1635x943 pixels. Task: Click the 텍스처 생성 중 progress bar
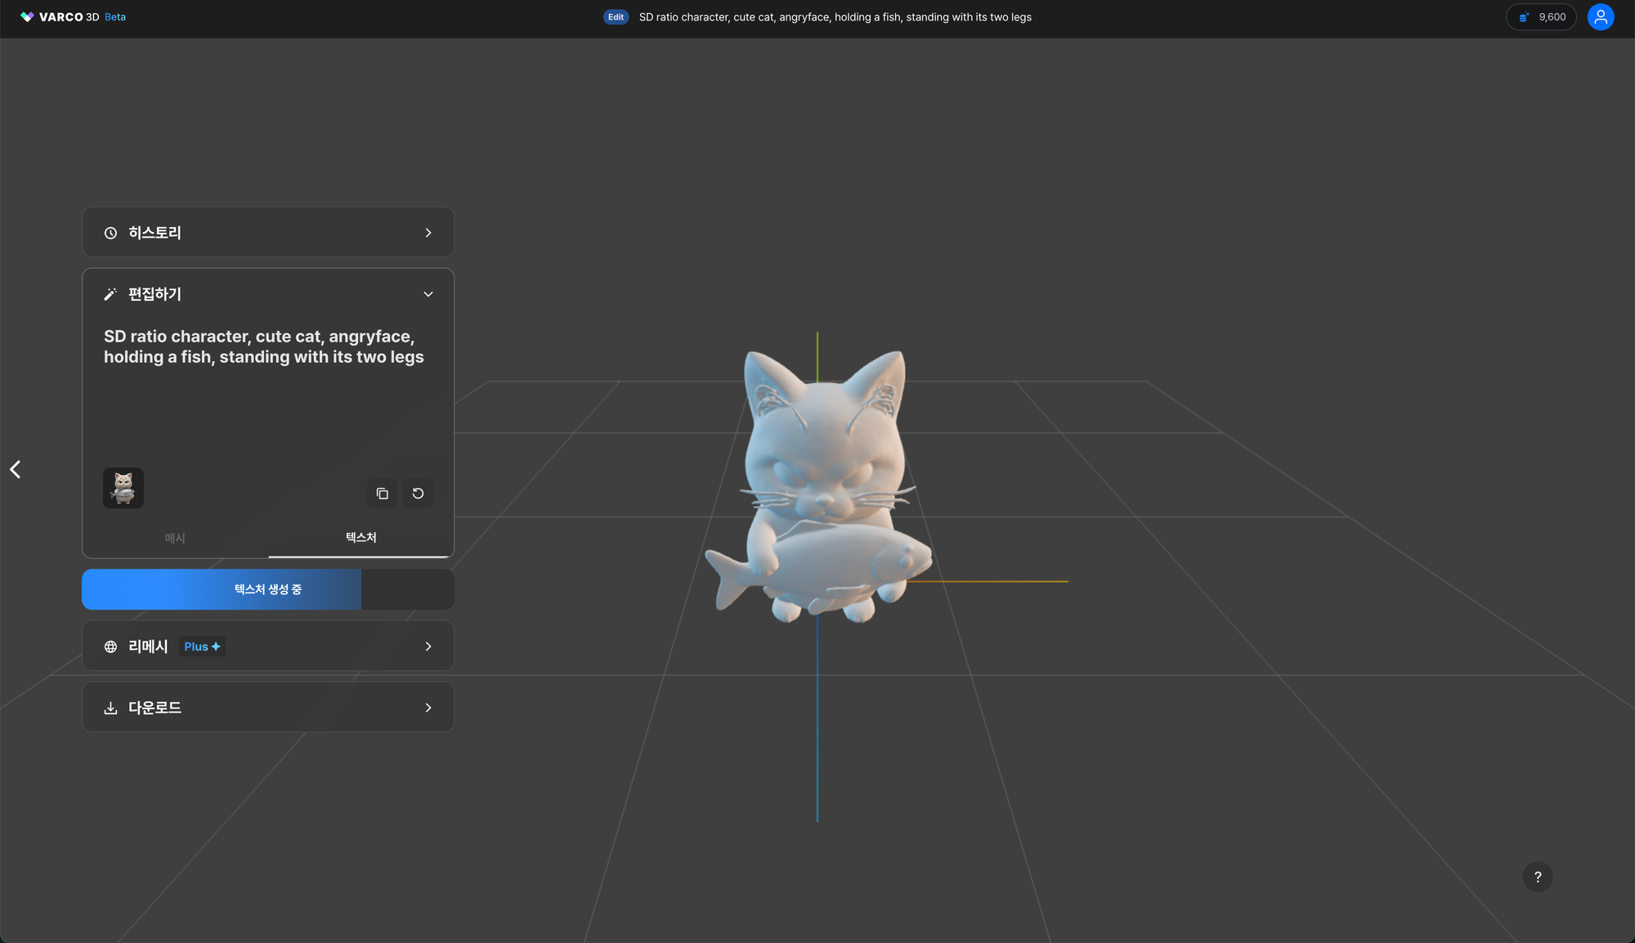pos(268,589)
